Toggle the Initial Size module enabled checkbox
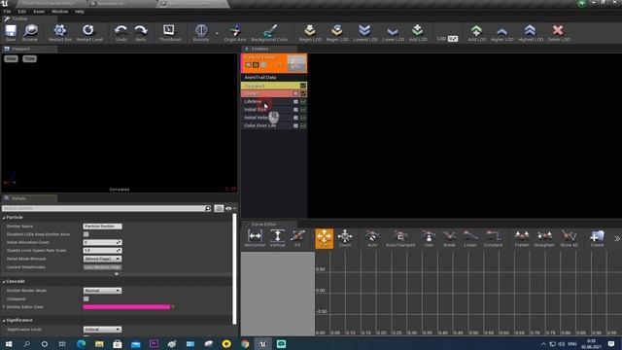Viewport: 622px width, 350px height. [295, 110]
